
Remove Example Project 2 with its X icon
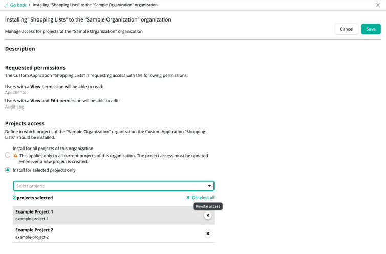click(207, 234)
